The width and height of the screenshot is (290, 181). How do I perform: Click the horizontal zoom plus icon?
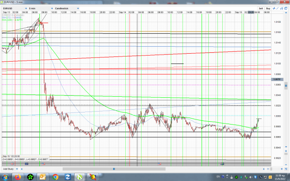coord(282,169)
